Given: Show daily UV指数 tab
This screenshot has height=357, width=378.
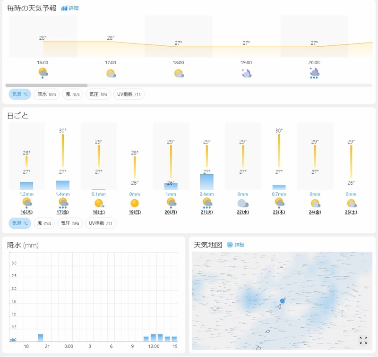Looking at the screenshot, I should [x=101, y=223].
